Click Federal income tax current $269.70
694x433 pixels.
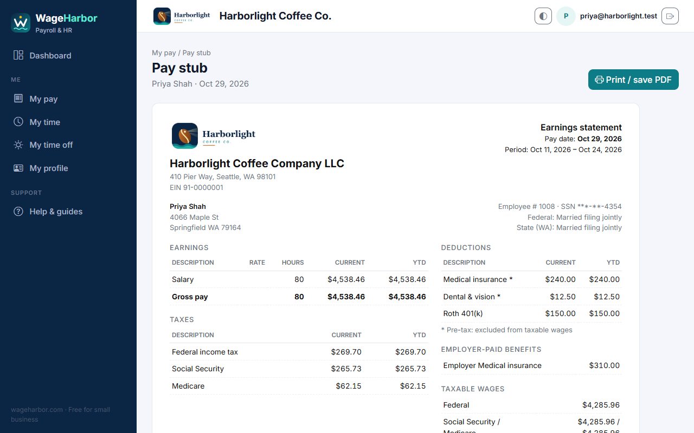click(x=346, y=352)
